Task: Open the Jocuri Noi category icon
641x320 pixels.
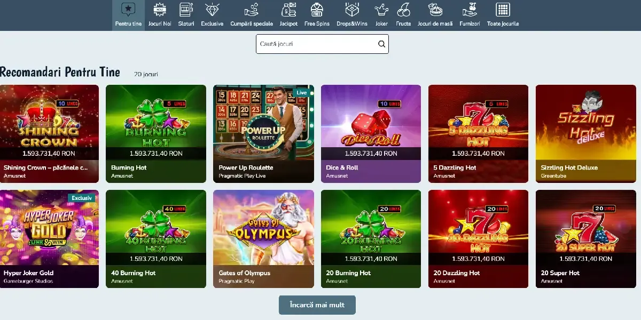Action: 159,10
